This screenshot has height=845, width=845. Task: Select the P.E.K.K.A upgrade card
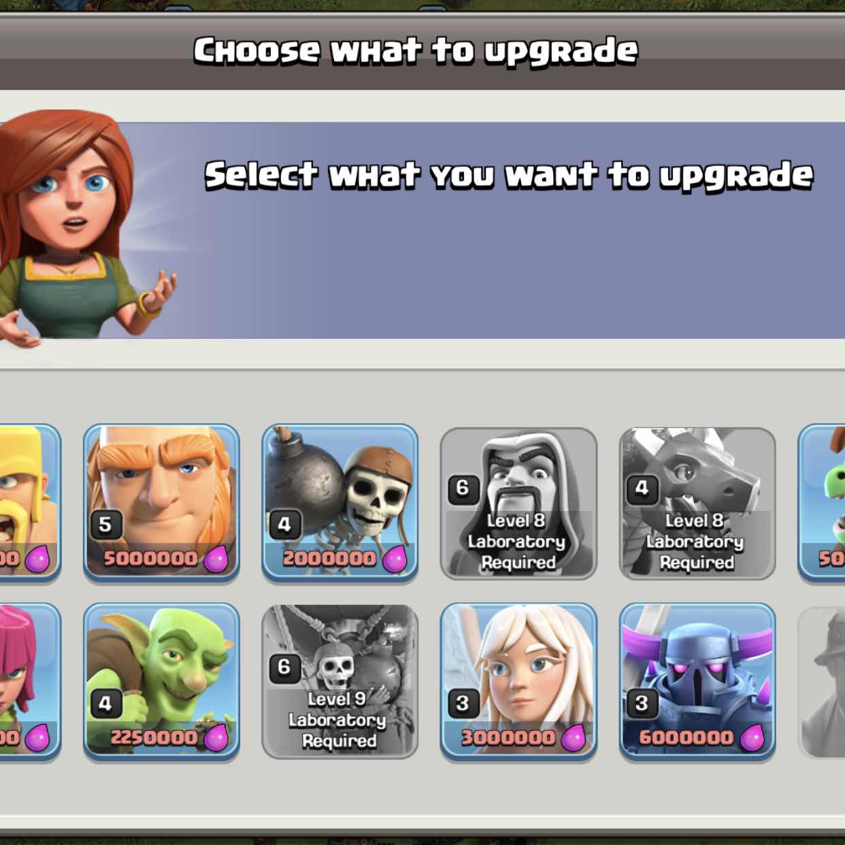pyautogui.click(x=697, y=682)
